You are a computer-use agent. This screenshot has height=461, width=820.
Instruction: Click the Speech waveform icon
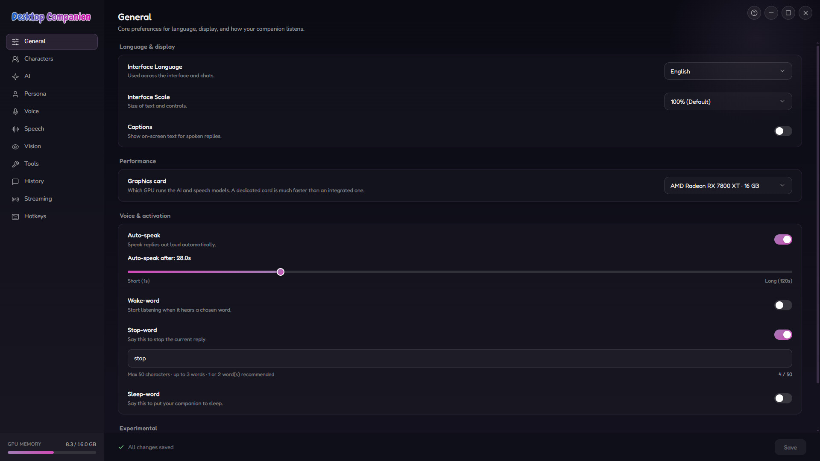[x=15, y=129]
